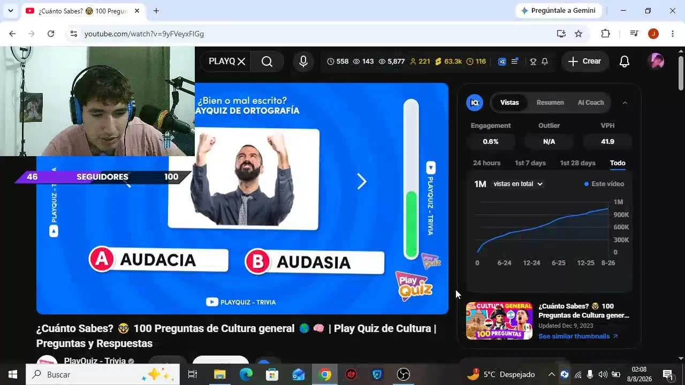The image size is (685, 385).
Task: Click the eye stat showing 5,877
Action: (392, 61)
